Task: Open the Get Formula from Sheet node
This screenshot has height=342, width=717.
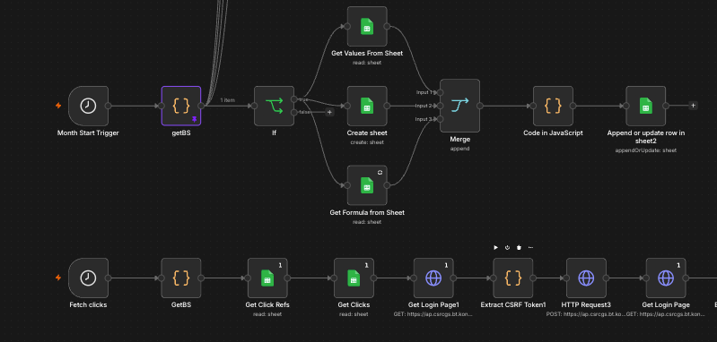Action: click(x=367, y=185)
